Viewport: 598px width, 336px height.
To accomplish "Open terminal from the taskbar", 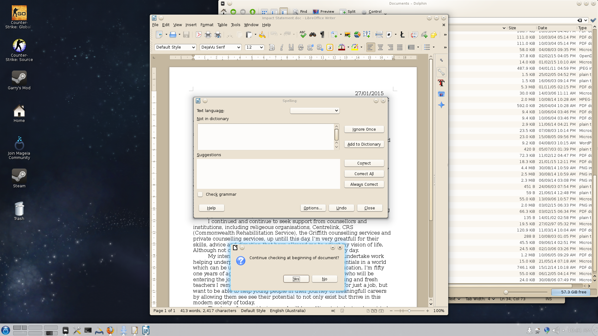I will (x=88, y=330).
